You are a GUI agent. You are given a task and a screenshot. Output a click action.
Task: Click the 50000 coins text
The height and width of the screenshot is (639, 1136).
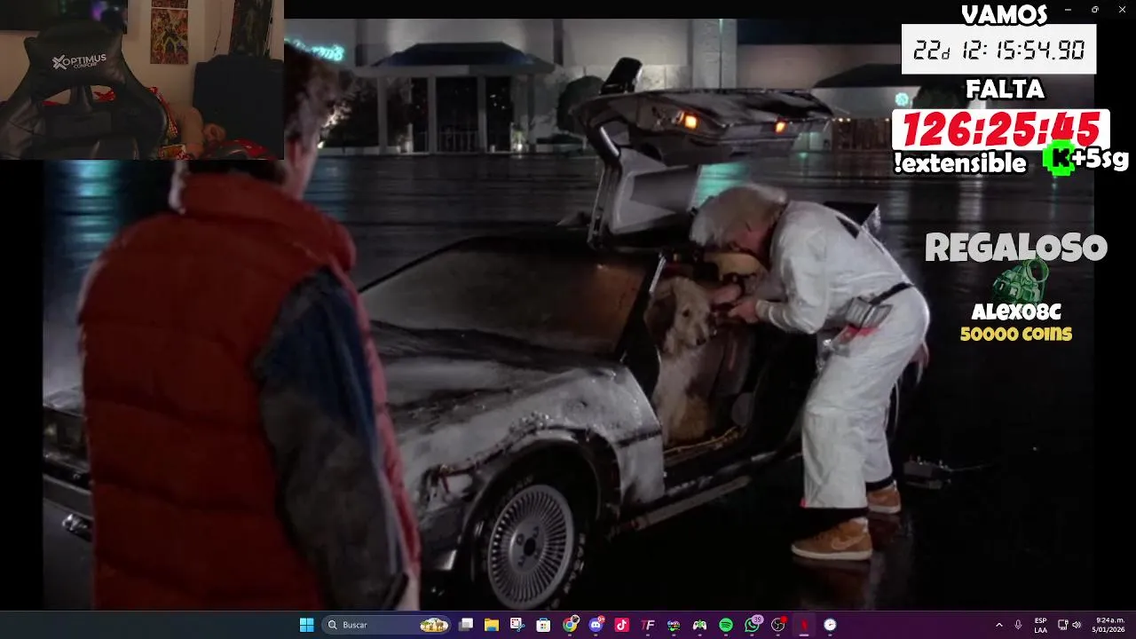(x=1016, y=334)
